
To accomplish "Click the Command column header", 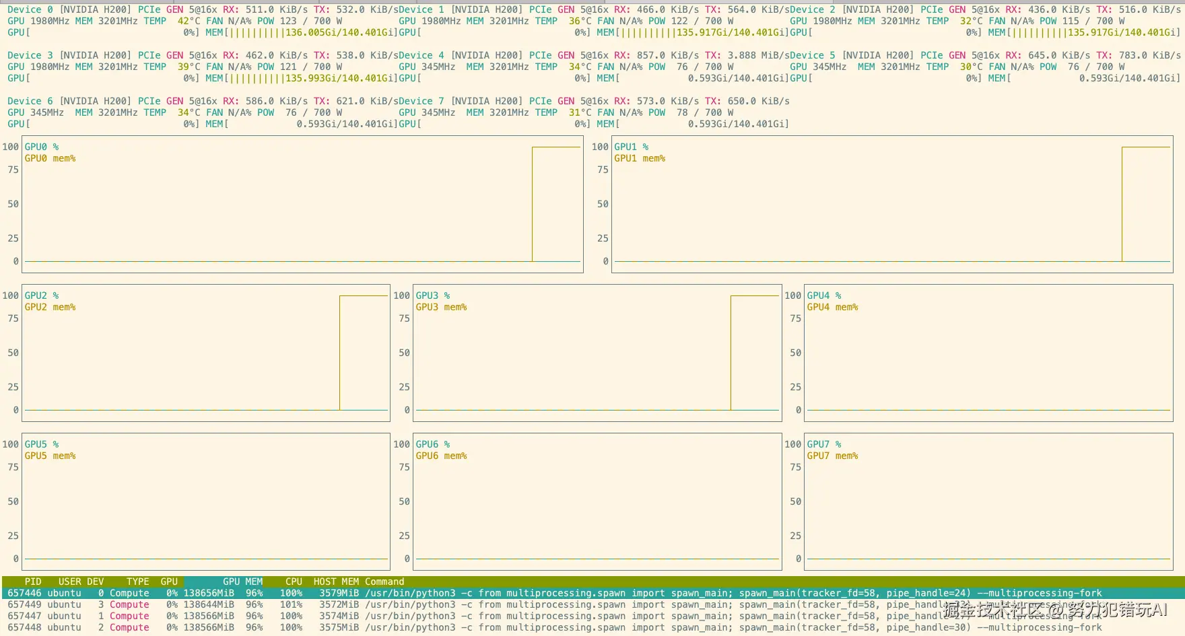I will coord(384,581).
